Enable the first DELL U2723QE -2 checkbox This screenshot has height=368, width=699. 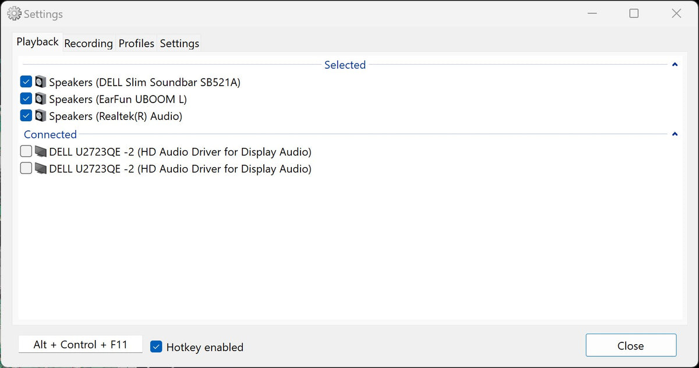pos(26,152)
